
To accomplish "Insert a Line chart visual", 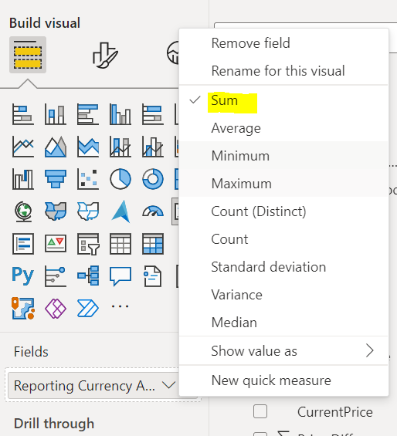I will [23, 147].
